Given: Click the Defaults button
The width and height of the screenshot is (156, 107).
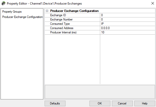Looking at the screenshot, I should click(x=55, y=103).
